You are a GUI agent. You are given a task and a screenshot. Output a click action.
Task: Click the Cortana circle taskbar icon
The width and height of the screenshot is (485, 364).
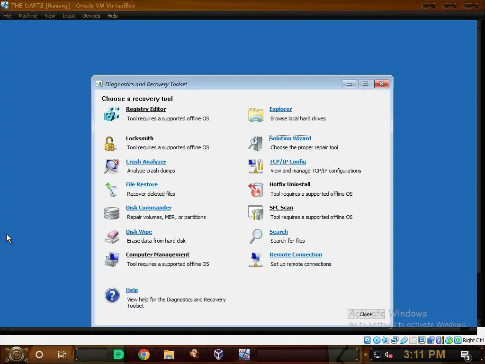[39, 355]
